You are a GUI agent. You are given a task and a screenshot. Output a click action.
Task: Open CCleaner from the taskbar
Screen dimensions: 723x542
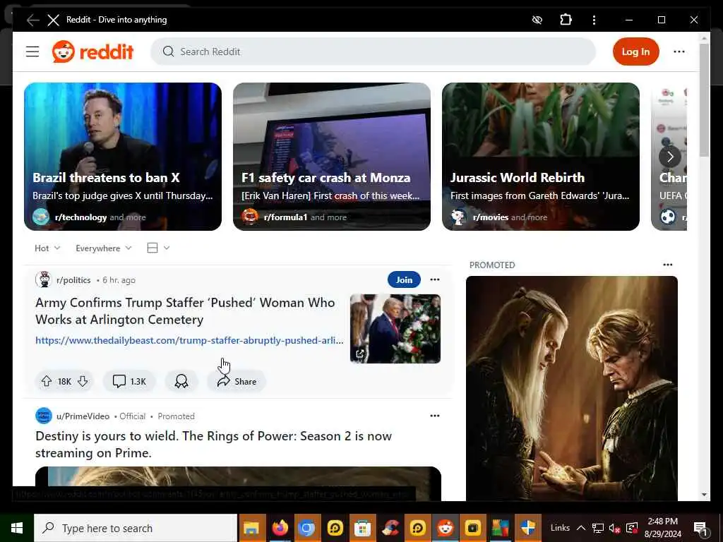pyautogui.click(x=390, y=528)
